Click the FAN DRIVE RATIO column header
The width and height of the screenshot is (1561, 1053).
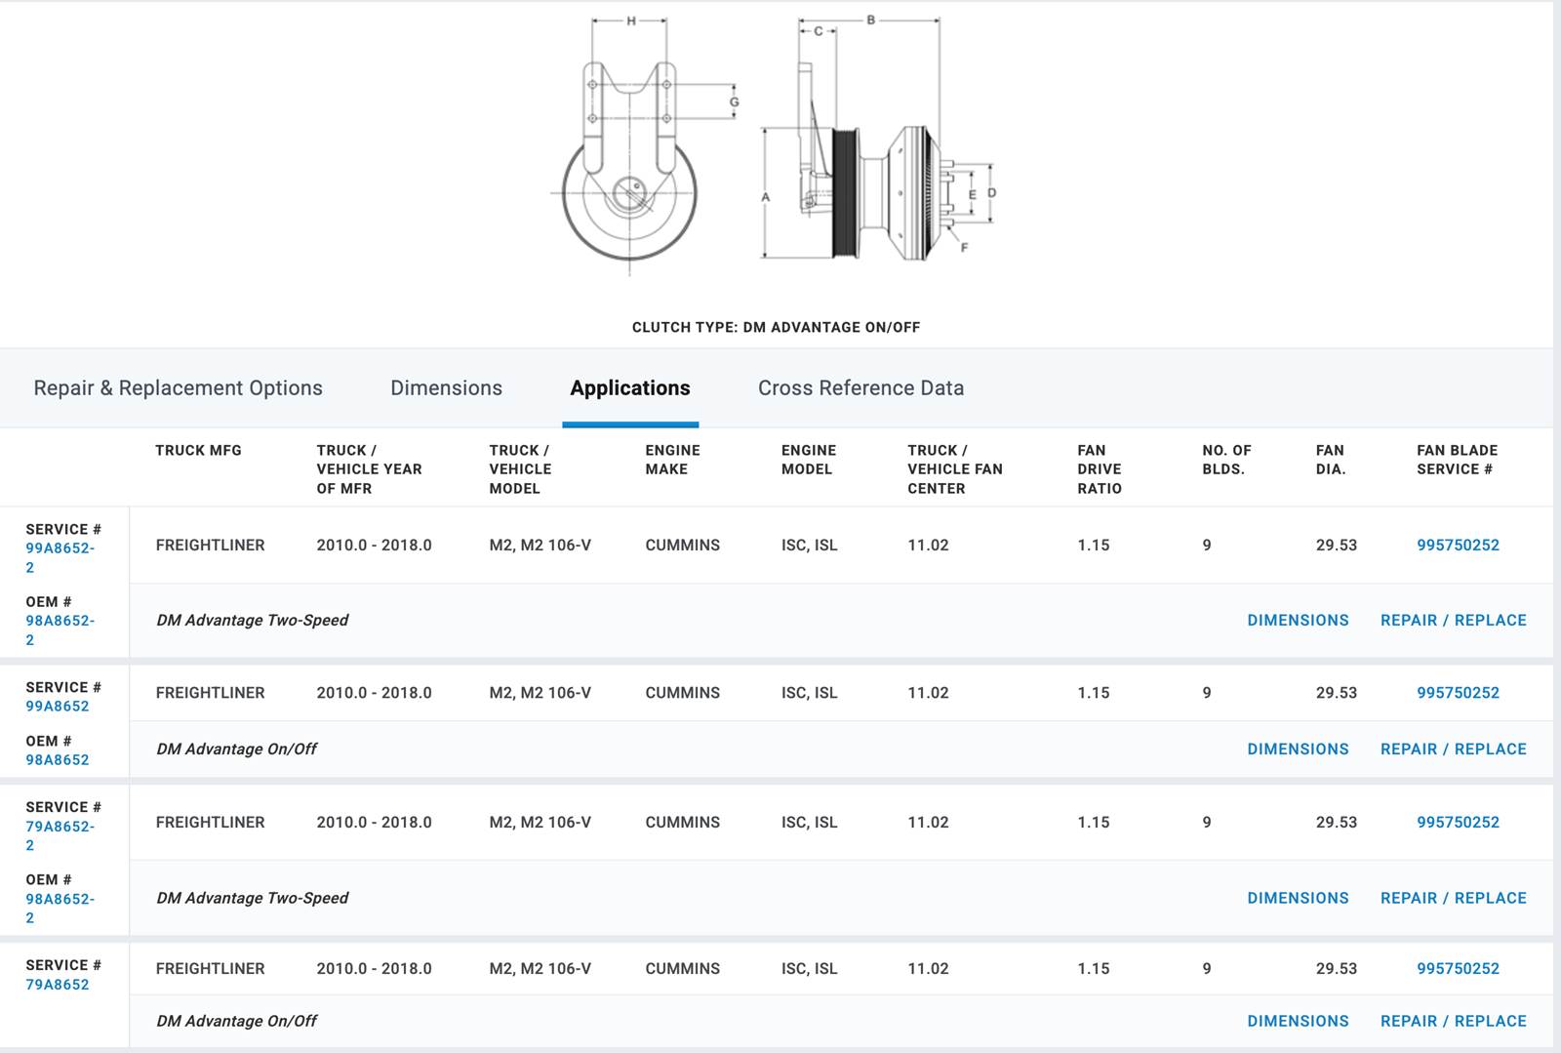[1100, 469]
